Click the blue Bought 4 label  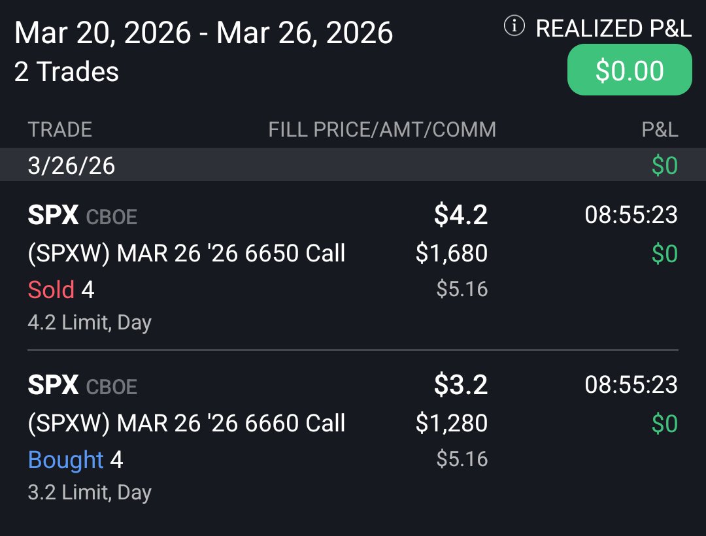(75, 460)
